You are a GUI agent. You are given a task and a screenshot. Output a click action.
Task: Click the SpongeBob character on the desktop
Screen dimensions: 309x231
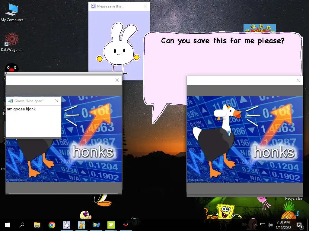tap(226, 211)
